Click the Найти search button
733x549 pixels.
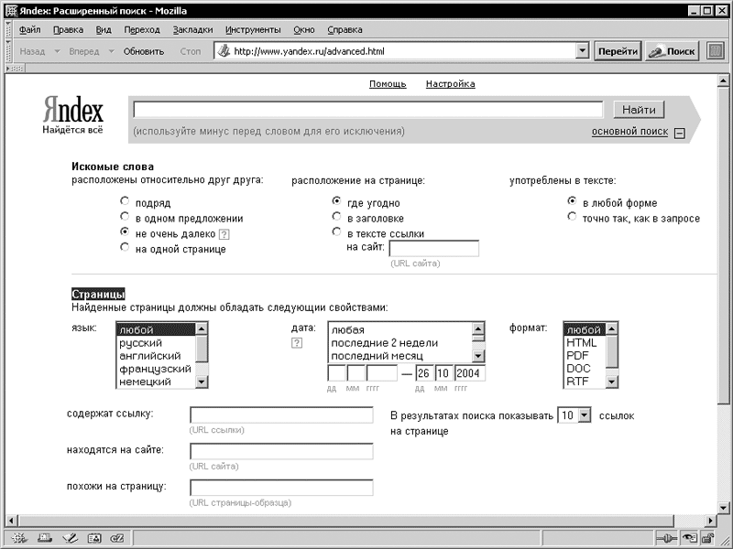click(x=639, y=110)
